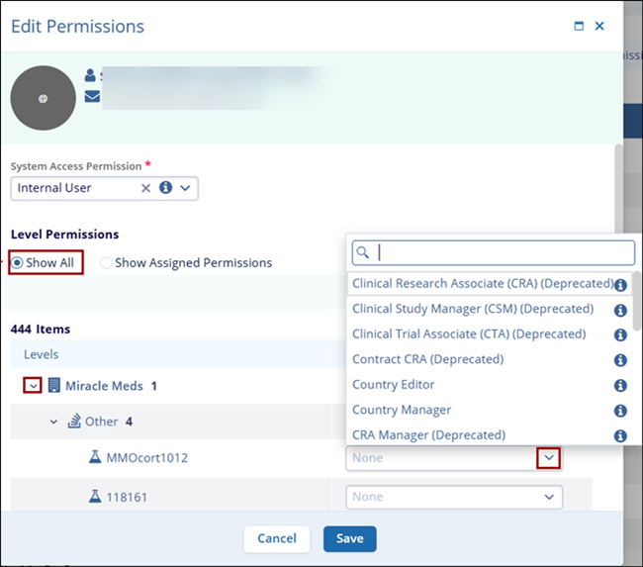
Task: Click info icon beside Clinical Research Associate (CRA)
Action: tap(620, 285)
